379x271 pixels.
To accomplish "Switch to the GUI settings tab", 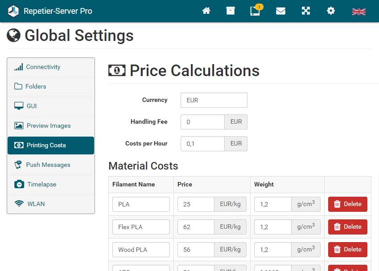I will (x=51, y=106).
